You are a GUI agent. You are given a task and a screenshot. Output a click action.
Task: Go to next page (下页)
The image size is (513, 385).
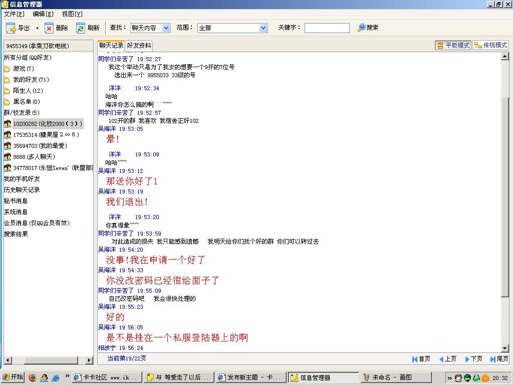(473, 359)
